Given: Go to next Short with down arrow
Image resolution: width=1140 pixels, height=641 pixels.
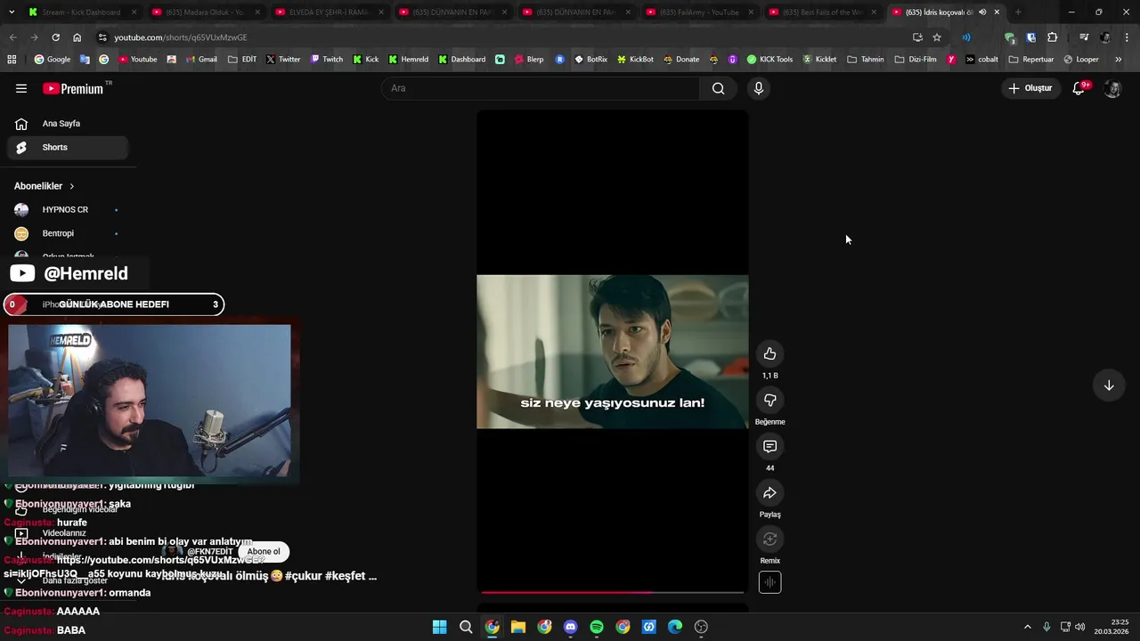Looking at the screenshot, I should (1109, 385).
